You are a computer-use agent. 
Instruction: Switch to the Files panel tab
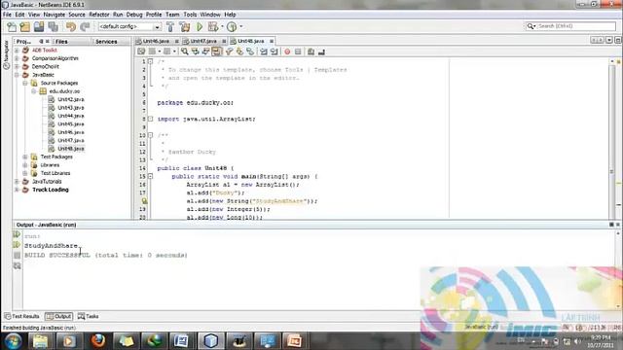pos(61,41)
